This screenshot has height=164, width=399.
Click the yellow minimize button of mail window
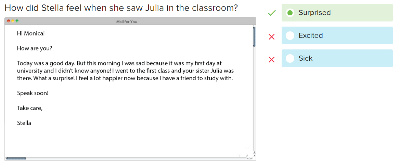(x=13, y=21)
